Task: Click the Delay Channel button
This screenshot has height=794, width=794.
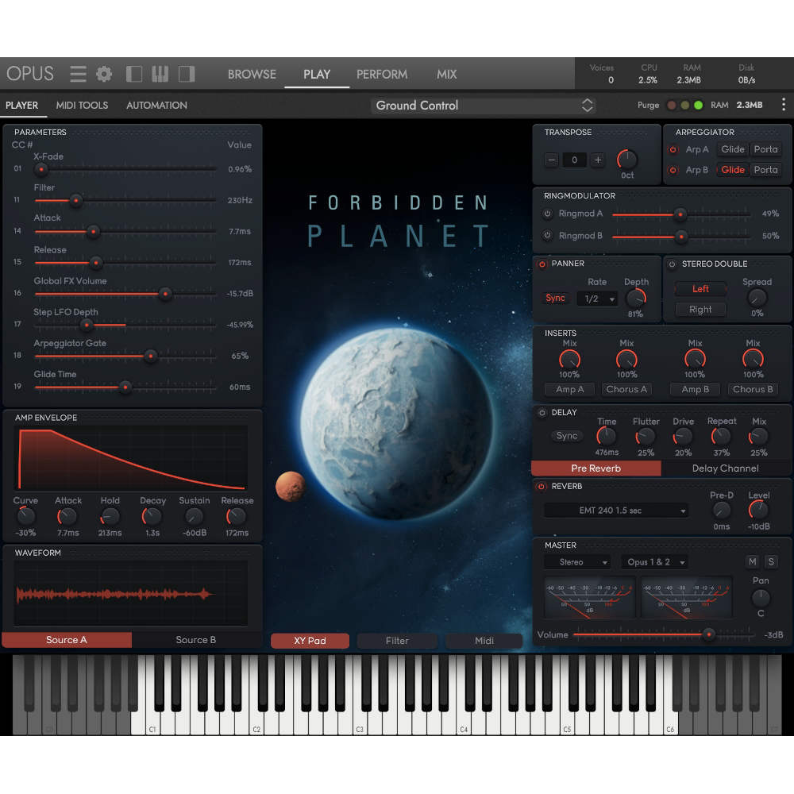Action: click(x=725, y=468)
